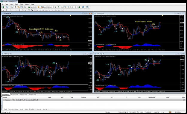
Task: Open the Profiles toolbar icon
Action: [7, 7]
